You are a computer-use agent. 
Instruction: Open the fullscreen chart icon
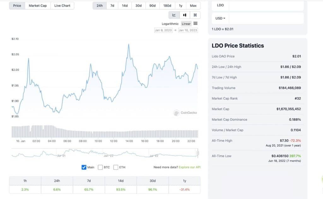click(x=195, y=15)
